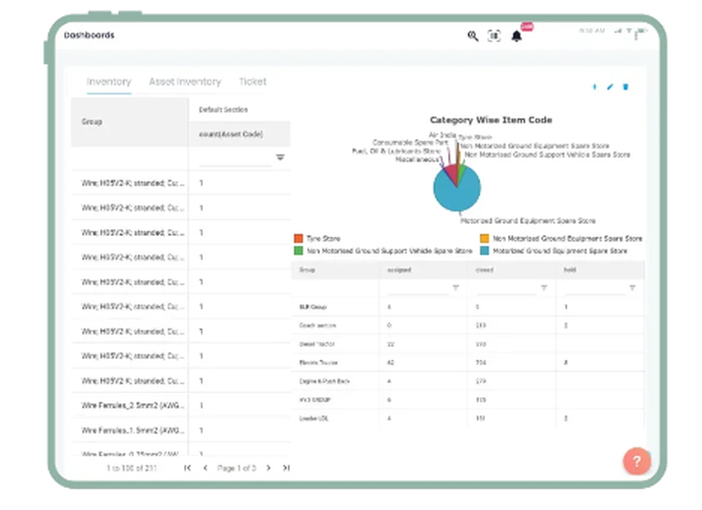Sort by the Group header in inventory table

[129, 122]
